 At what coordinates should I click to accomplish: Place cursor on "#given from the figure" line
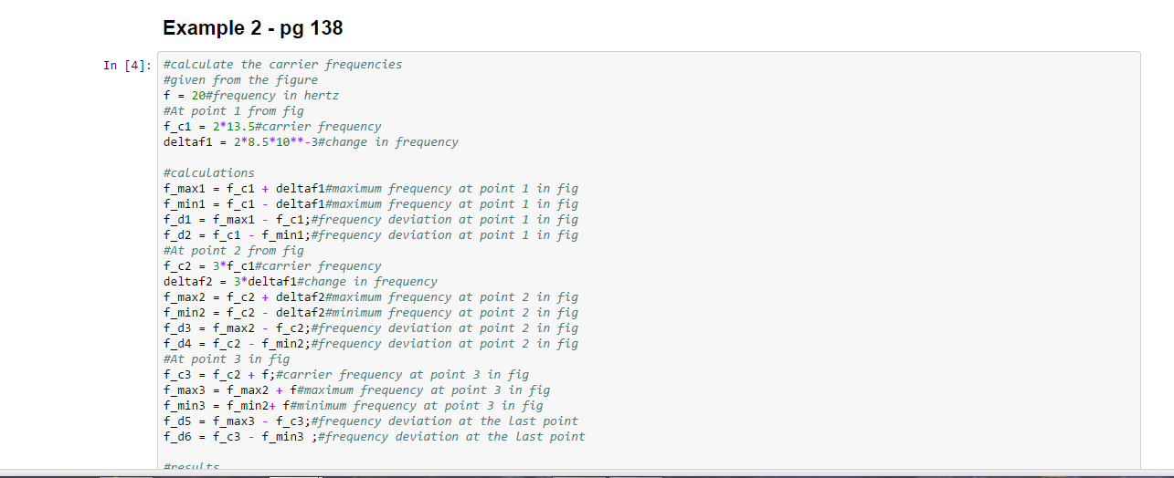click(240, 80)
